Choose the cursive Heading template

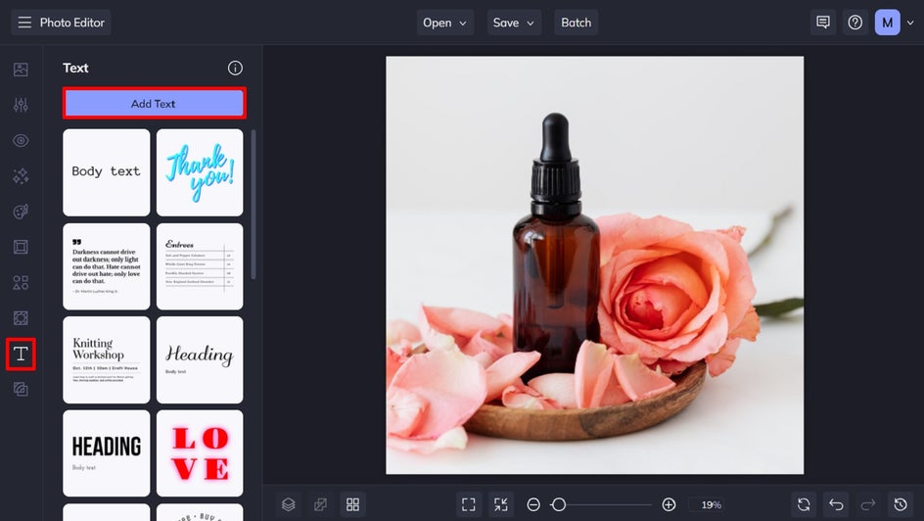(x=200, y=359)
